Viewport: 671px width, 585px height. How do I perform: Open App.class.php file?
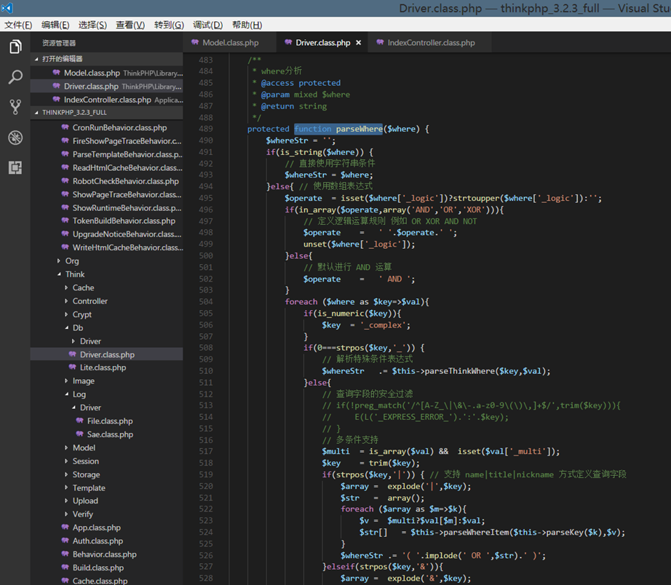click(106, 528)
